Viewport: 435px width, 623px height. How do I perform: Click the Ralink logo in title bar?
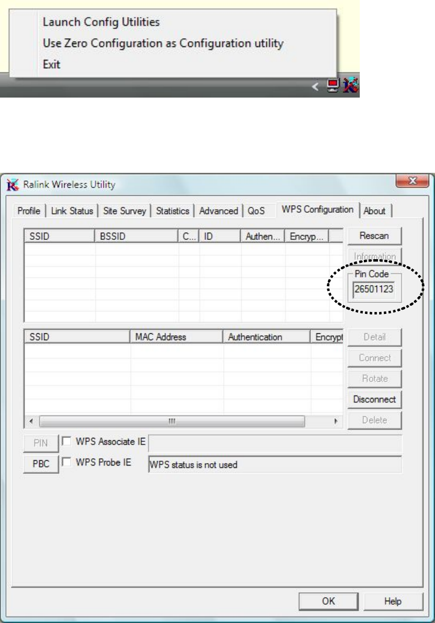coord(13,185)
